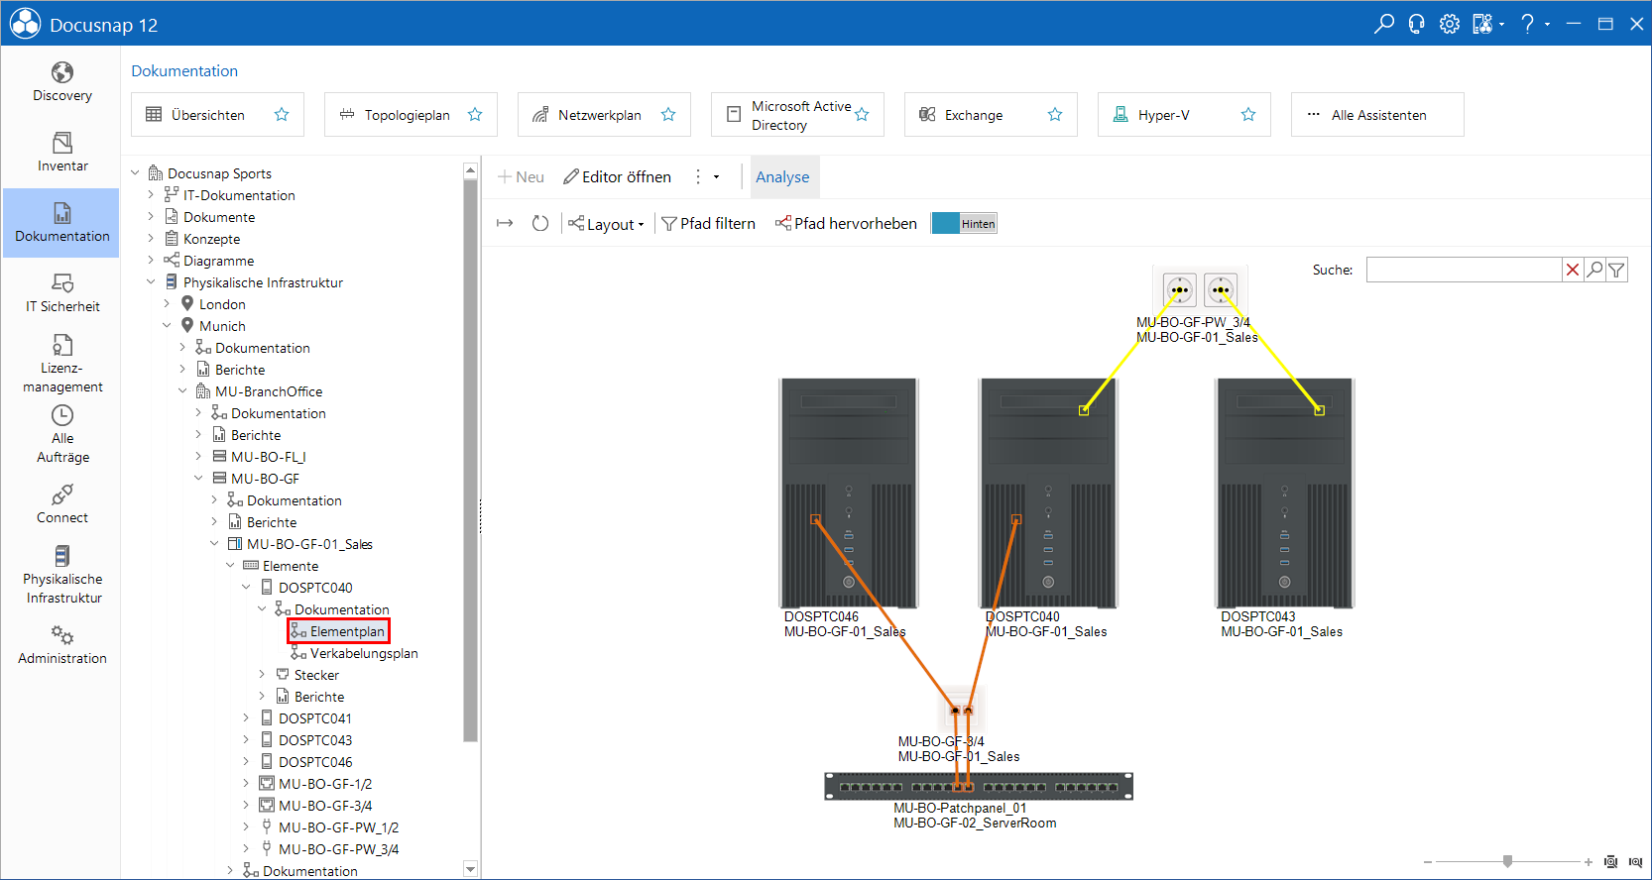The height and width of the screenshot is (880, 1652).
Task: Select the DOSPTC046 computer in diagram
Action: point(849,493)
